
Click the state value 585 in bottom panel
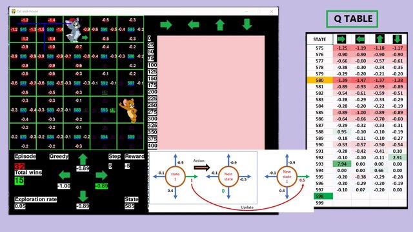point(129,206)
